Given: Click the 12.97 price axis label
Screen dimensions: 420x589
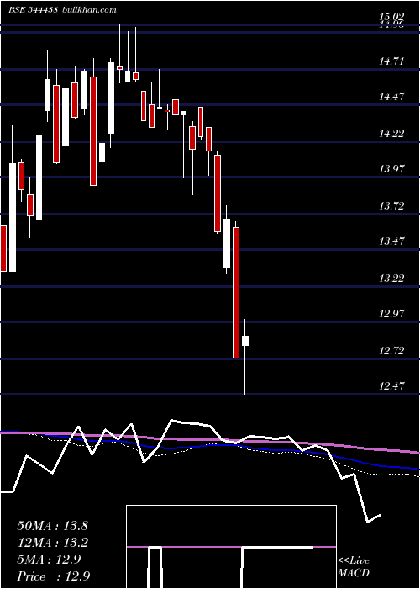Looking at the screenshot, I should coord(392,314).
